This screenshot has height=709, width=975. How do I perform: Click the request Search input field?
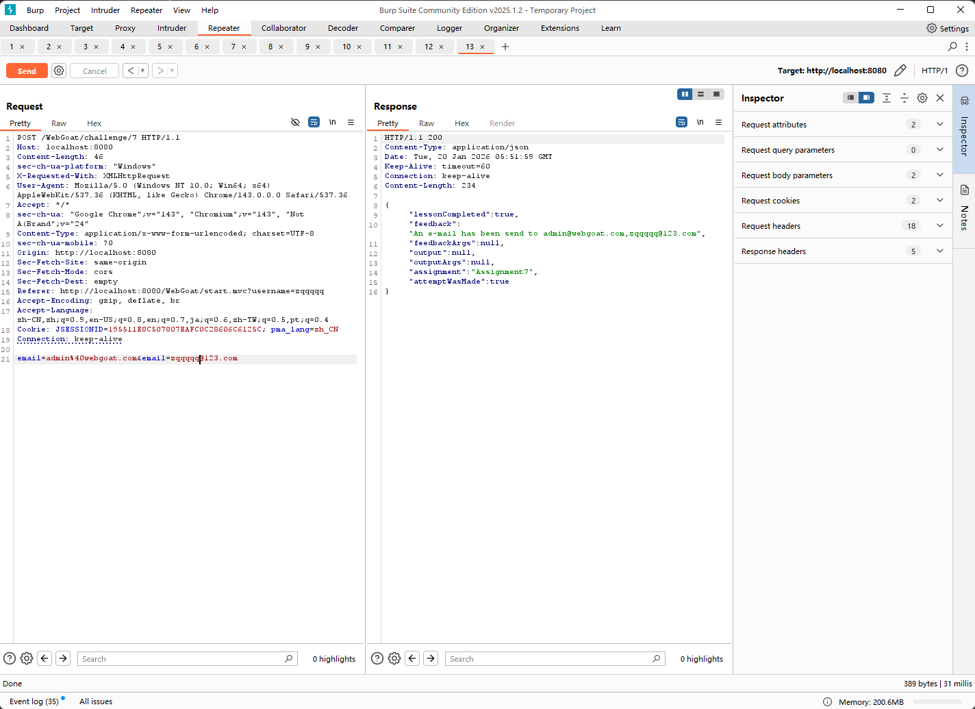(x=181, y=659)
